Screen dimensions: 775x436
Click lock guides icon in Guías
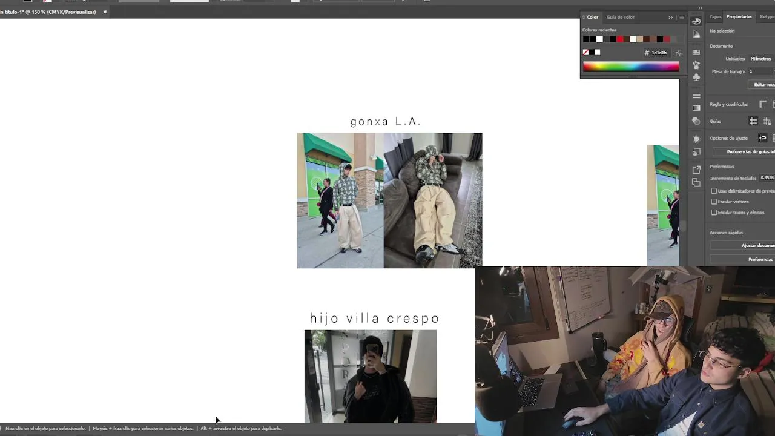pyautogui.click(x=767, y=121)
